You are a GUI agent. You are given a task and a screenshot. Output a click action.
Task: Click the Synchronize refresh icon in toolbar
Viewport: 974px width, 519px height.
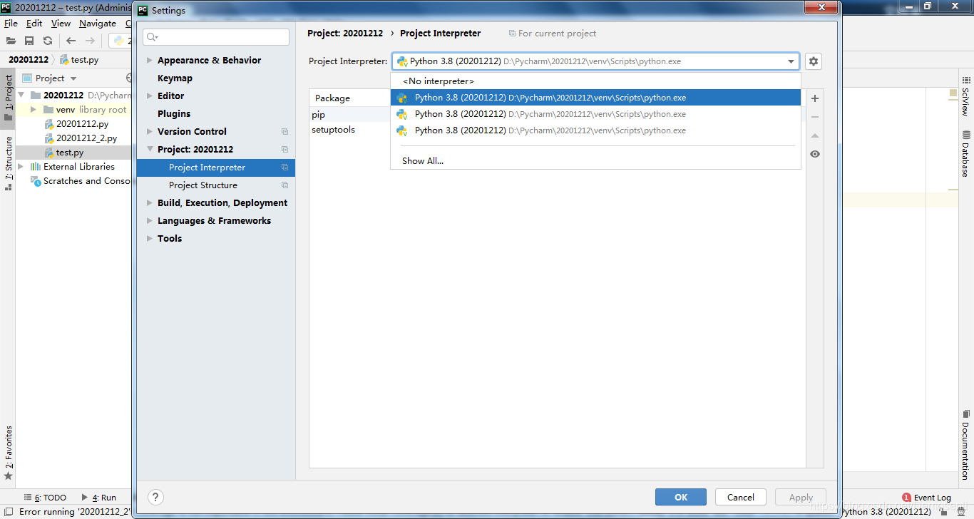click(48, 41)
